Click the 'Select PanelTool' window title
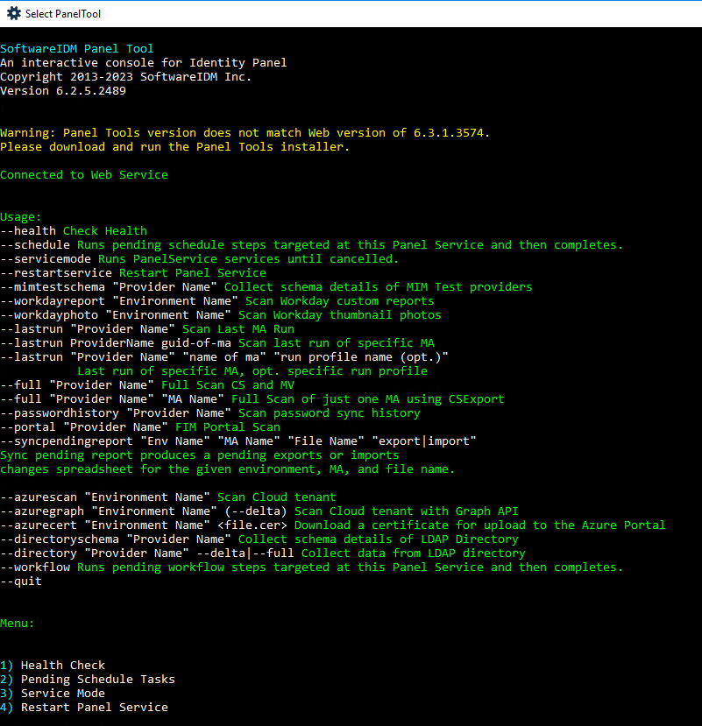The image size is (702, 726). (x=63, y=14)
